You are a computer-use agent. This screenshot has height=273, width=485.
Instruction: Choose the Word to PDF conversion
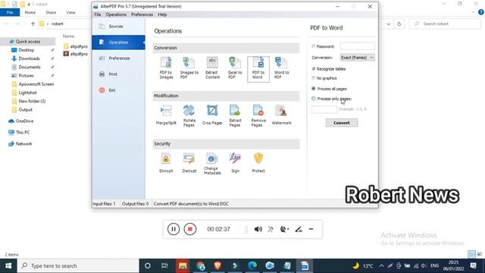coord(281,68)
